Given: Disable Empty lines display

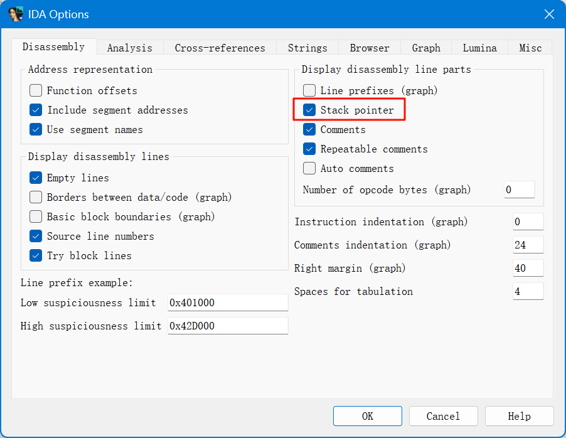Looking at the screenshot, I should coord(36,178).
